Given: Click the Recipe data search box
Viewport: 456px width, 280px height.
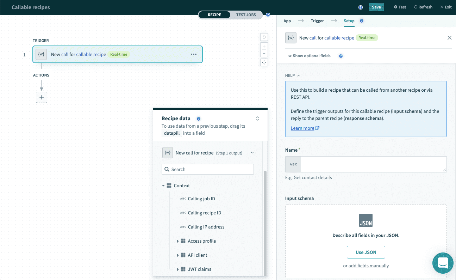Looking at the screenshot, I should point(207,169).
